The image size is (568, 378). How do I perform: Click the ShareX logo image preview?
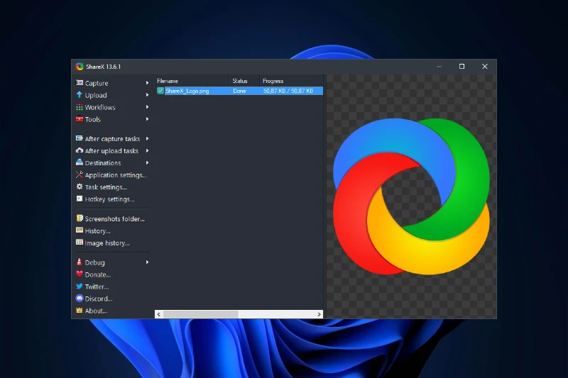(x=411, y=196)
